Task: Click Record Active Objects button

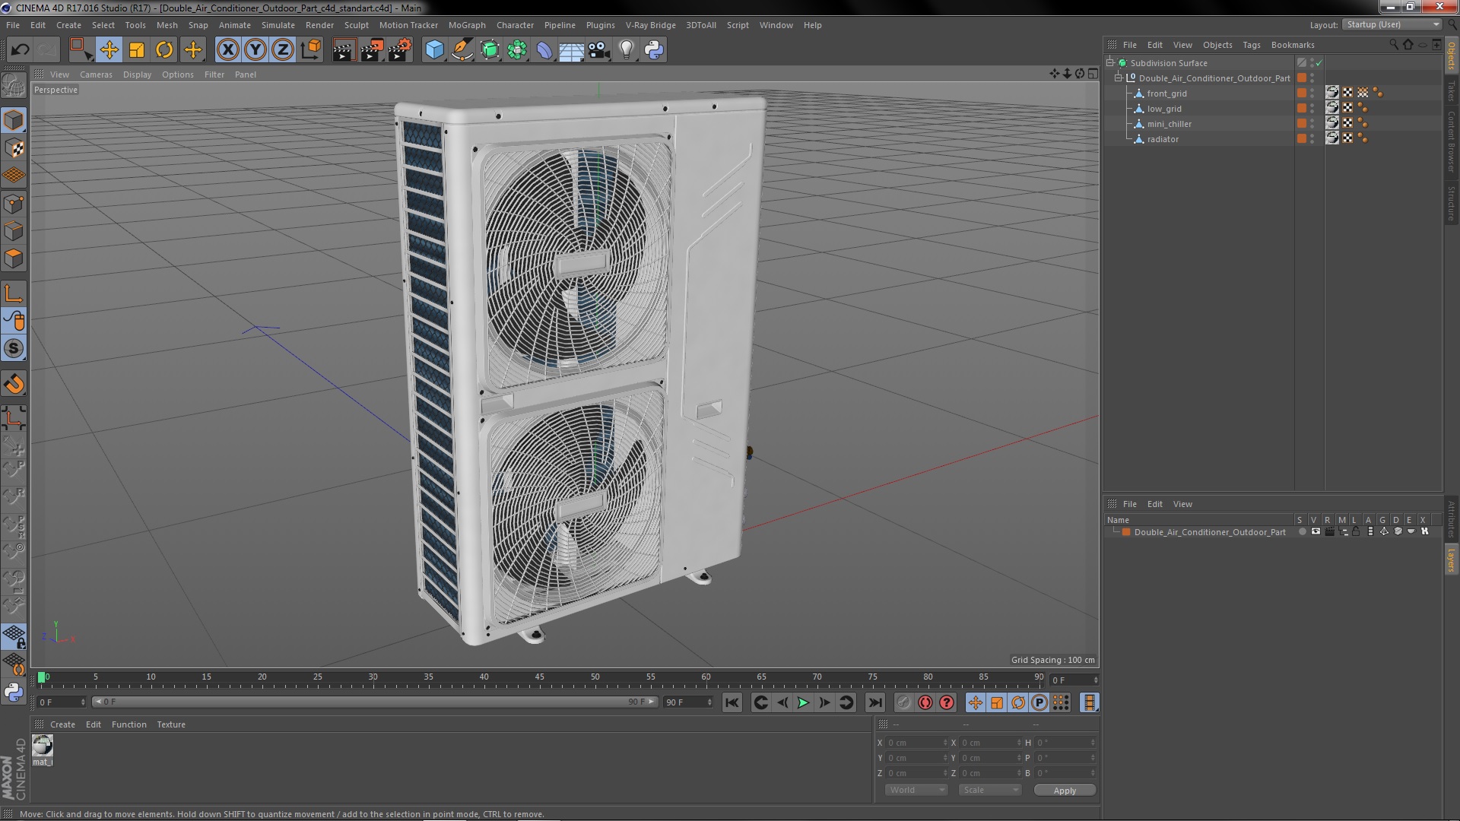Action: (x=903, y=702)
